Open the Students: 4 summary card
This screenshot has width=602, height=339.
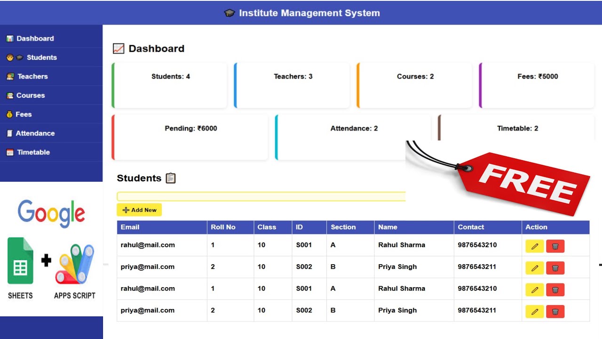(x=169, y=85)
